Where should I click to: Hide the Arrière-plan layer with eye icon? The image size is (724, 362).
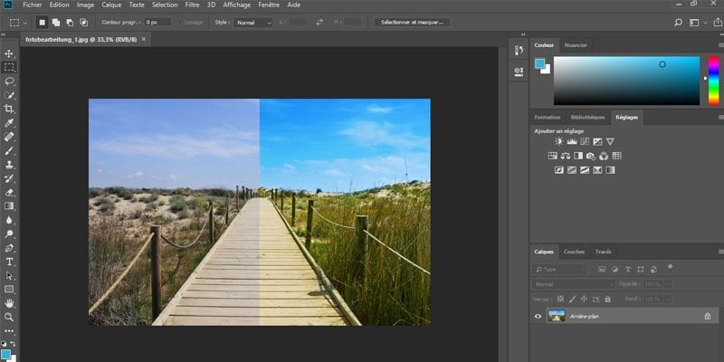tap(538, 316)
